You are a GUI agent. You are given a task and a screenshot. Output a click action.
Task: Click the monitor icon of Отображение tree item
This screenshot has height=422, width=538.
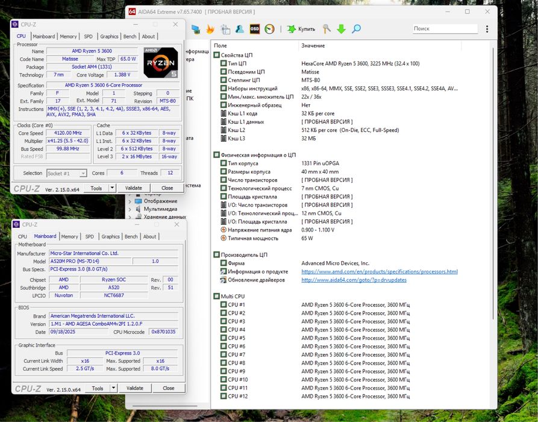click(139, 201)
